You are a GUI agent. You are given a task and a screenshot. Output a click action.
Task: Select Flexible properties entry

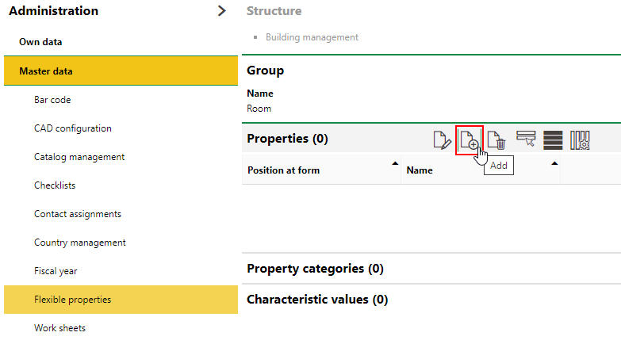72,300
